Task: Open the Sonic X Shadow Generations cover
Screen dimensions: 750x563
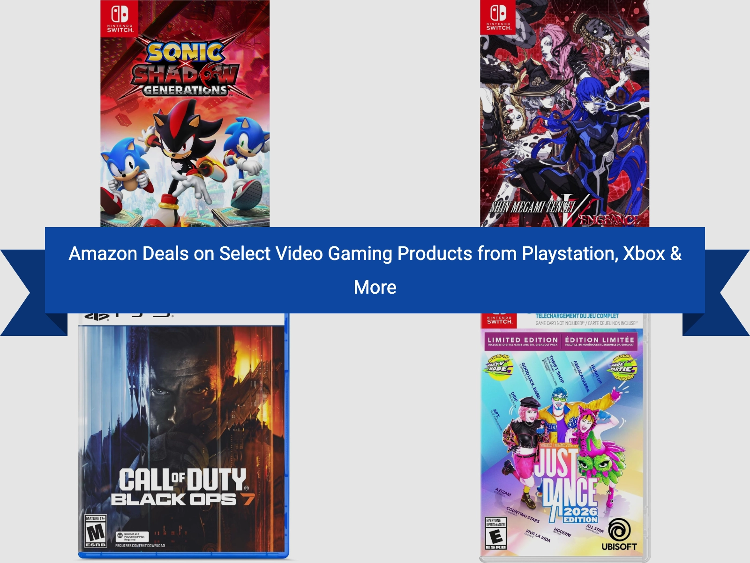Action: [185, 114]
